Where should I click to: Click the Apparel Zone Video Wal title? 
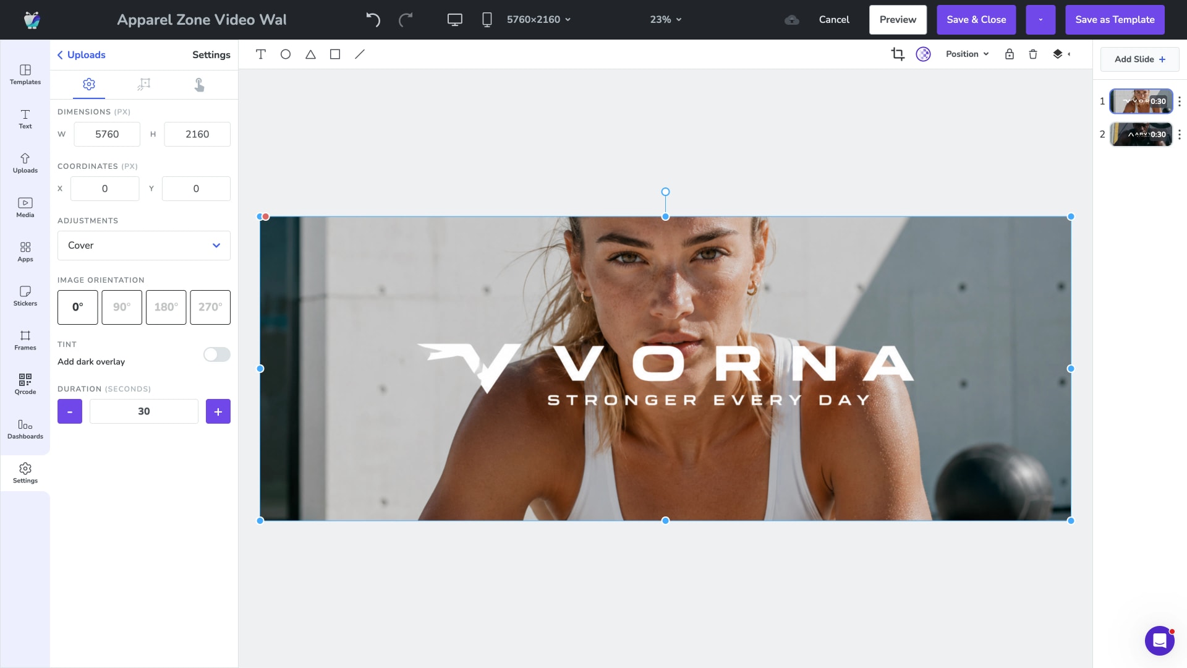(202, 20)
